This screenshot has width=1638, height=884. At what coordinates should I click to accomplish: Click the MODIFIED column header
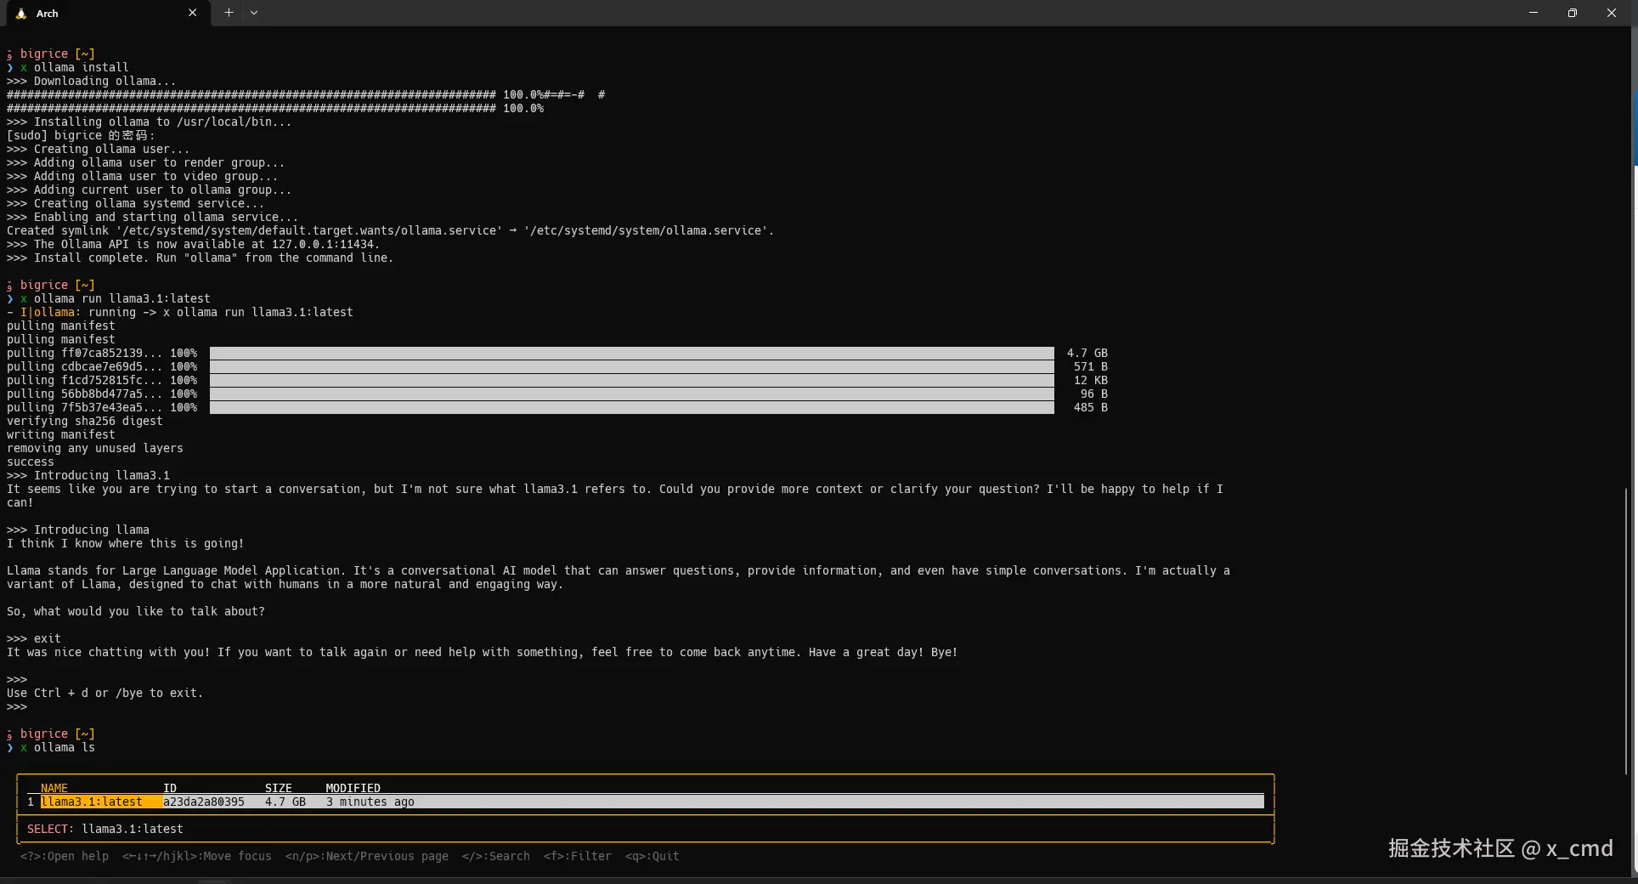353,788
